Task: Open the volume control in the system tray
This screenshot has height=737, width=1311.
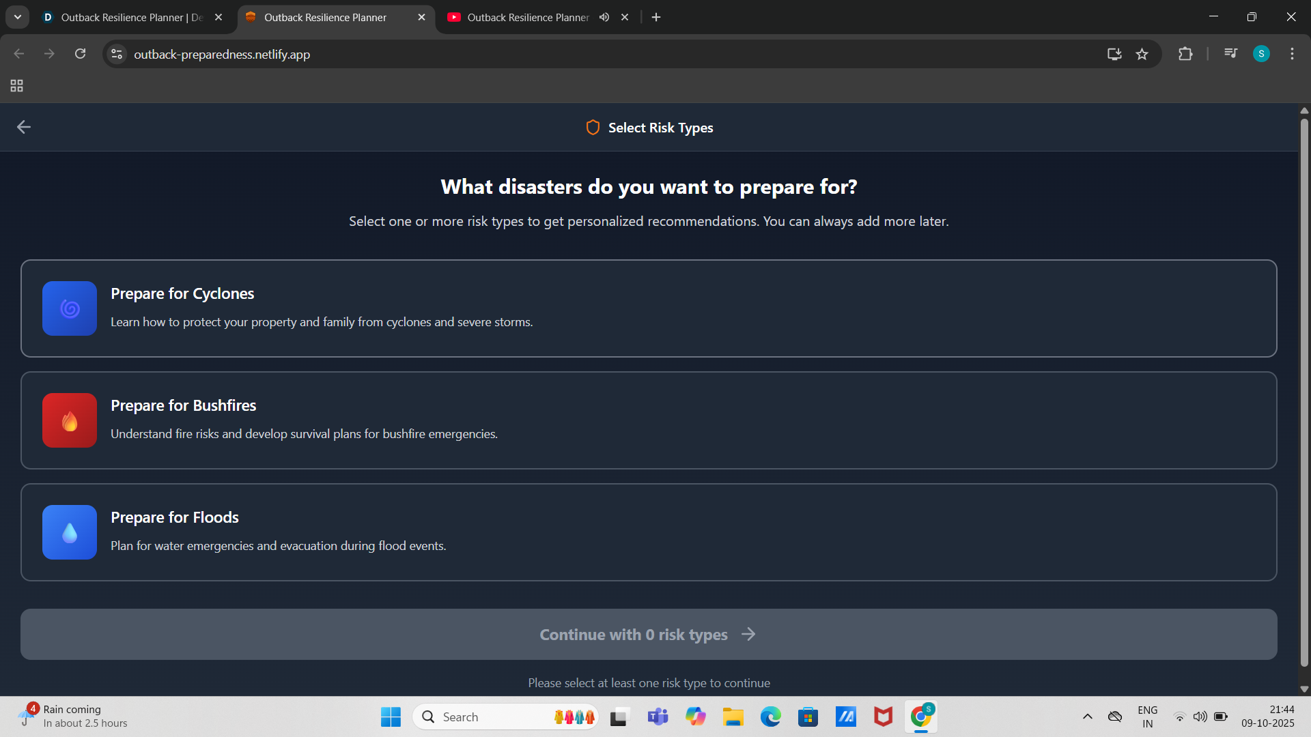Action: tap(1200, 717)
